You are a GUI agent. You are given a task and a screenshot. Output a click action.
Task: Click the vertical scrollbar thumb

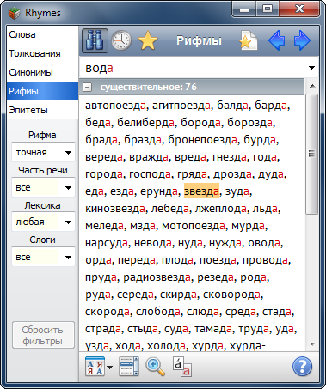tap(312, 154)
